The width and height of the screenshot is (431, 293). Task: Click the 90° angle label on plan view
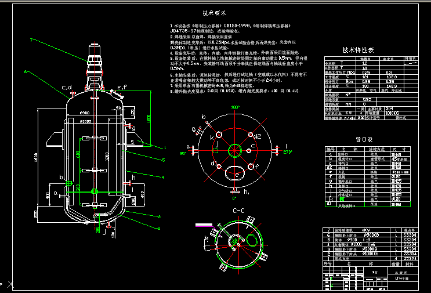[183, 153]
